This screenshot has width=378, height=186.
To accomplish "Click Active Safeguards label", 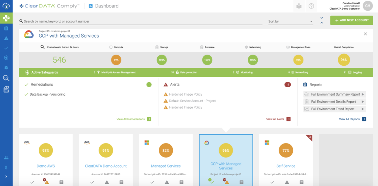I will tap(41, 72).
